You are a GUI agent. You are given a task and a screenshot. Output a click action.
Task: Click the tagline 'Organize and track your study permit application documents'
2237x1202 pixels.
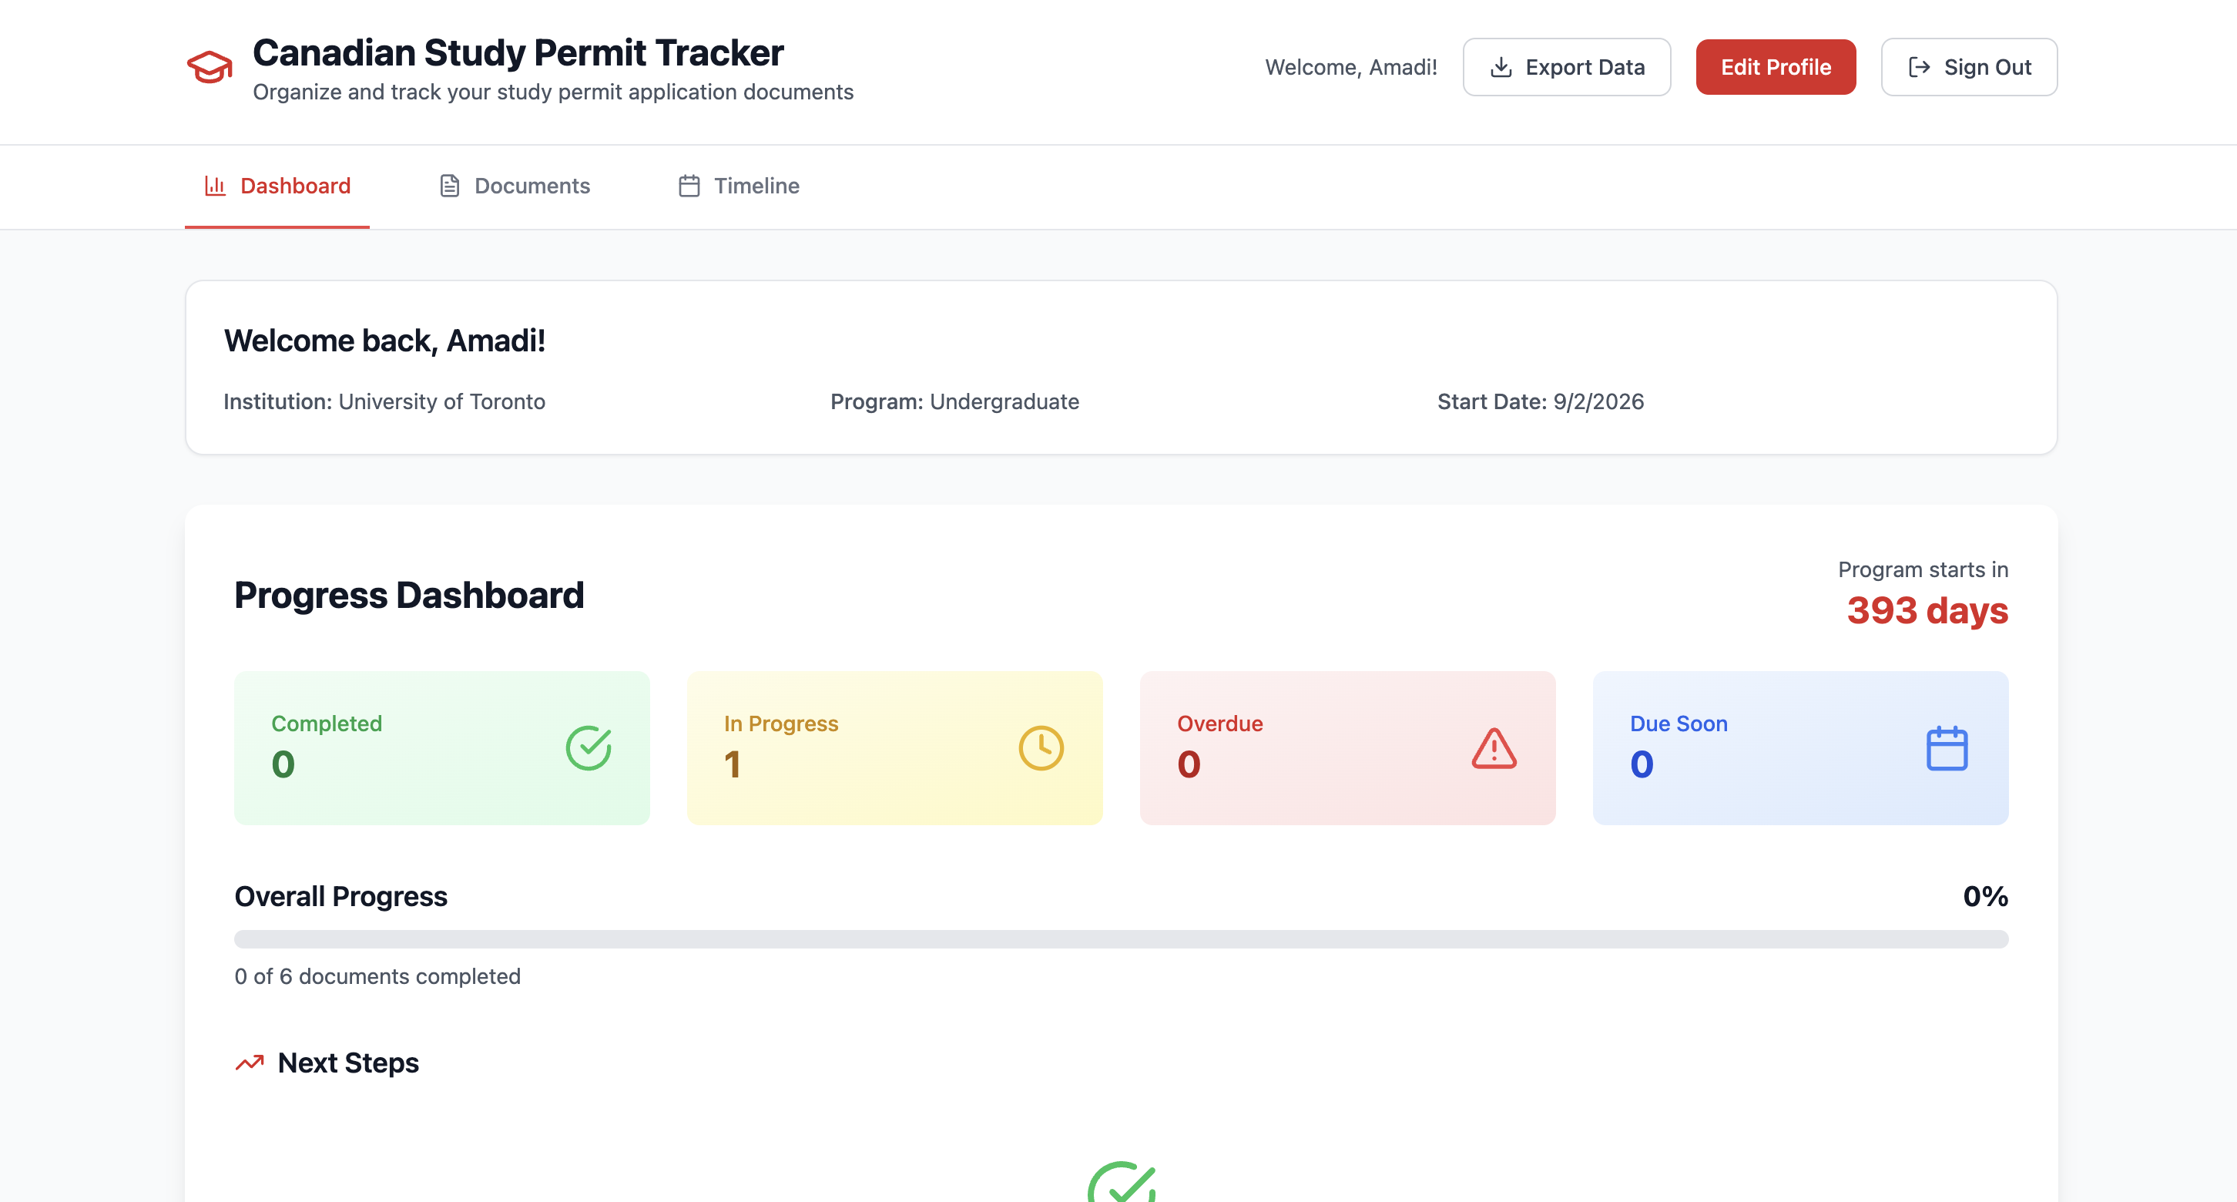[x=553, y=92]
